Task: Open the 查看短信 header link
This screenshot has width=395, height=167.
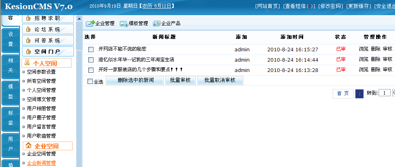Action: (299, 6)
